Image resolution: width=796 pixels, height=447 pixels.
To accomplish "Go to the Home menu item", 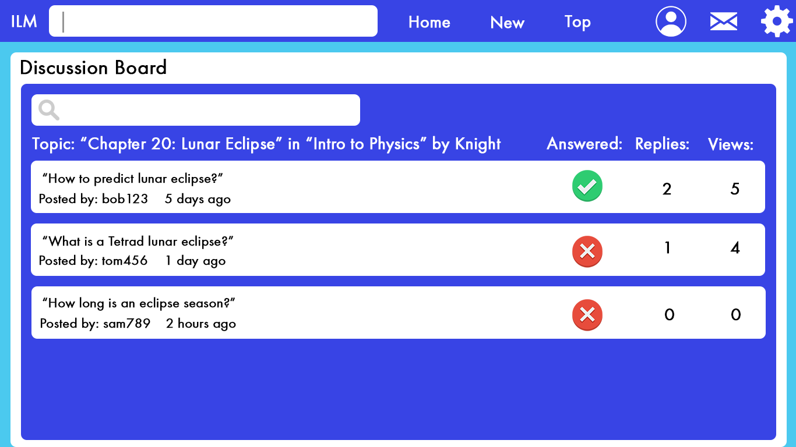I will [x=429, y=22].
